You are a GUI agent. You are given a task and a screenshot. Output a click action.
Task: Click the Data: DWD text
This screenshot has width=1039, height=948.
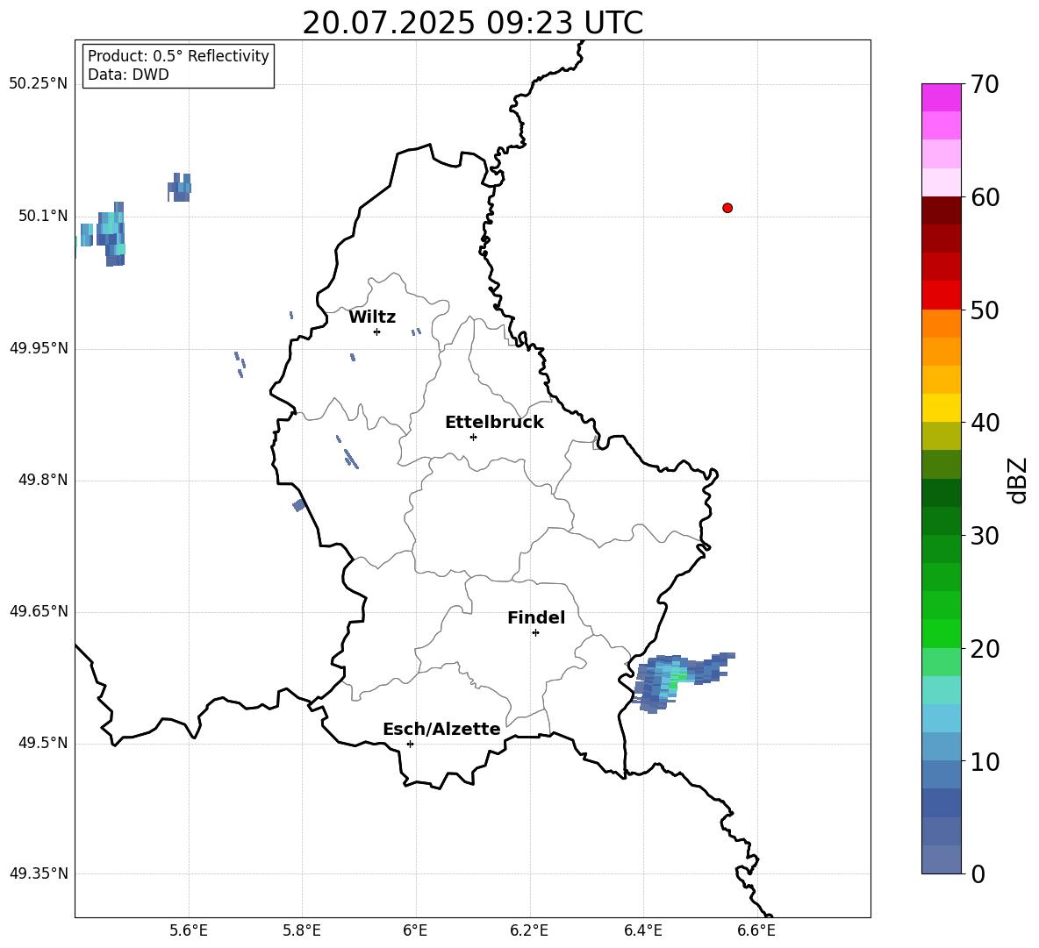pyautogui.click(x=128, y=75)
